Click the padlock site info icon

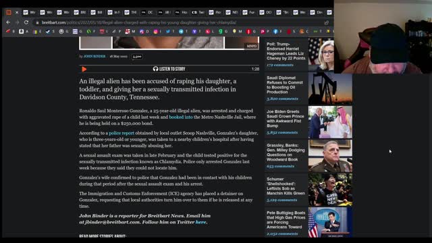37,22
